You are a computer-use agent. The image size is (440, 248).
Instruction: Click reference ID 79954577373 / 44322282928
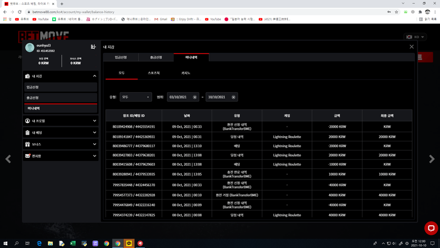click(x=134, y=195)
